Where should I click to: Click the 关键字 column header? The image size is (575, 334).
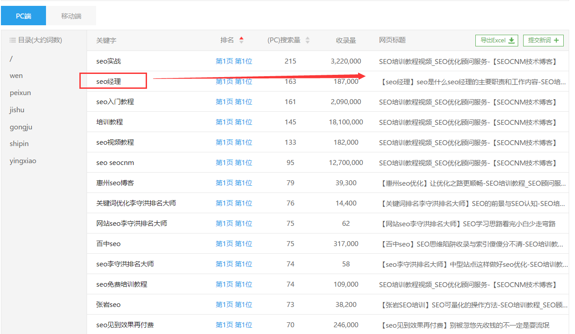[106, 41]
